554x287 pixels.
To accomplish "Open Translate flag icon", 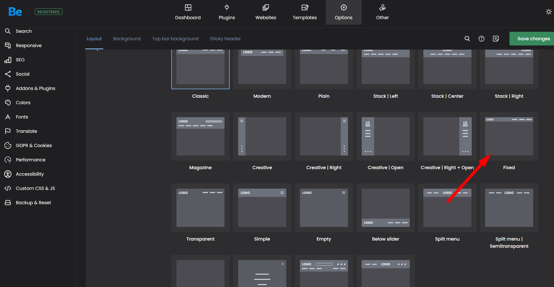I will tap(8, 131).
